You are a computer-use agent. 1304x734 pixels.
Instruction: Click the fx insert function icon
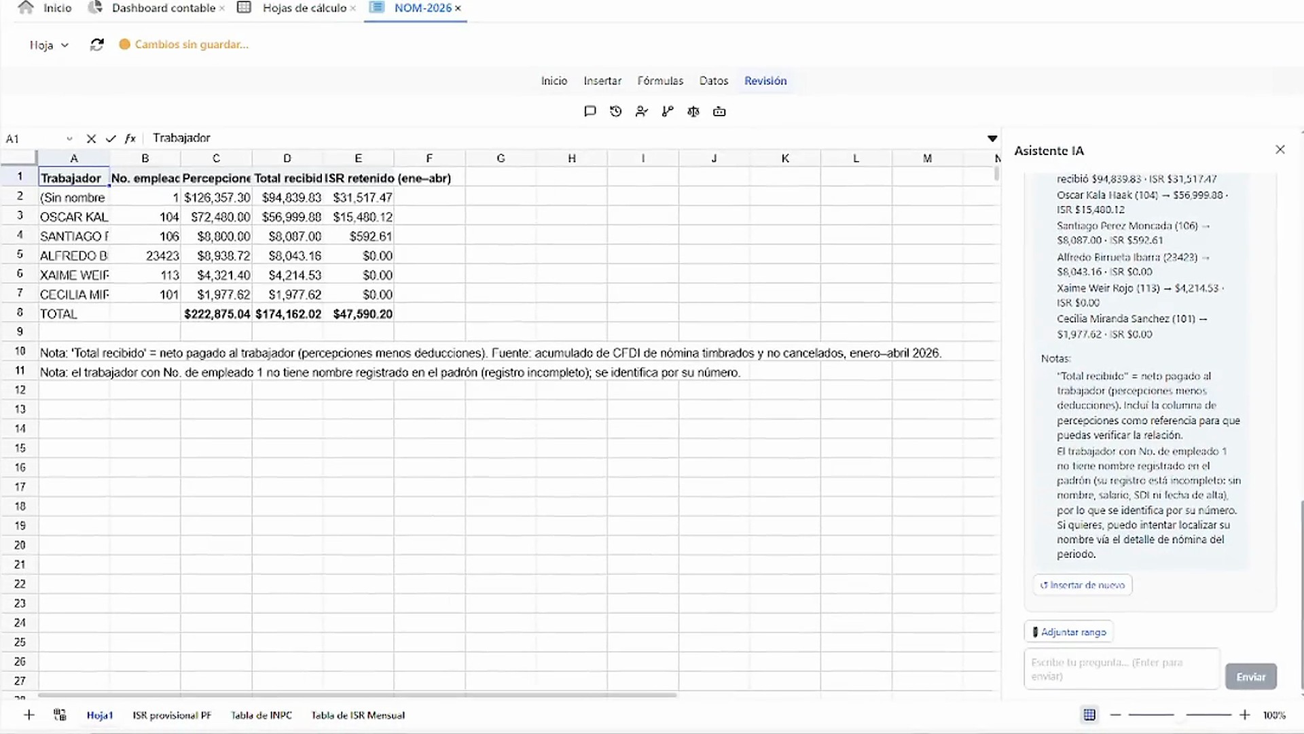click(130, 139)
